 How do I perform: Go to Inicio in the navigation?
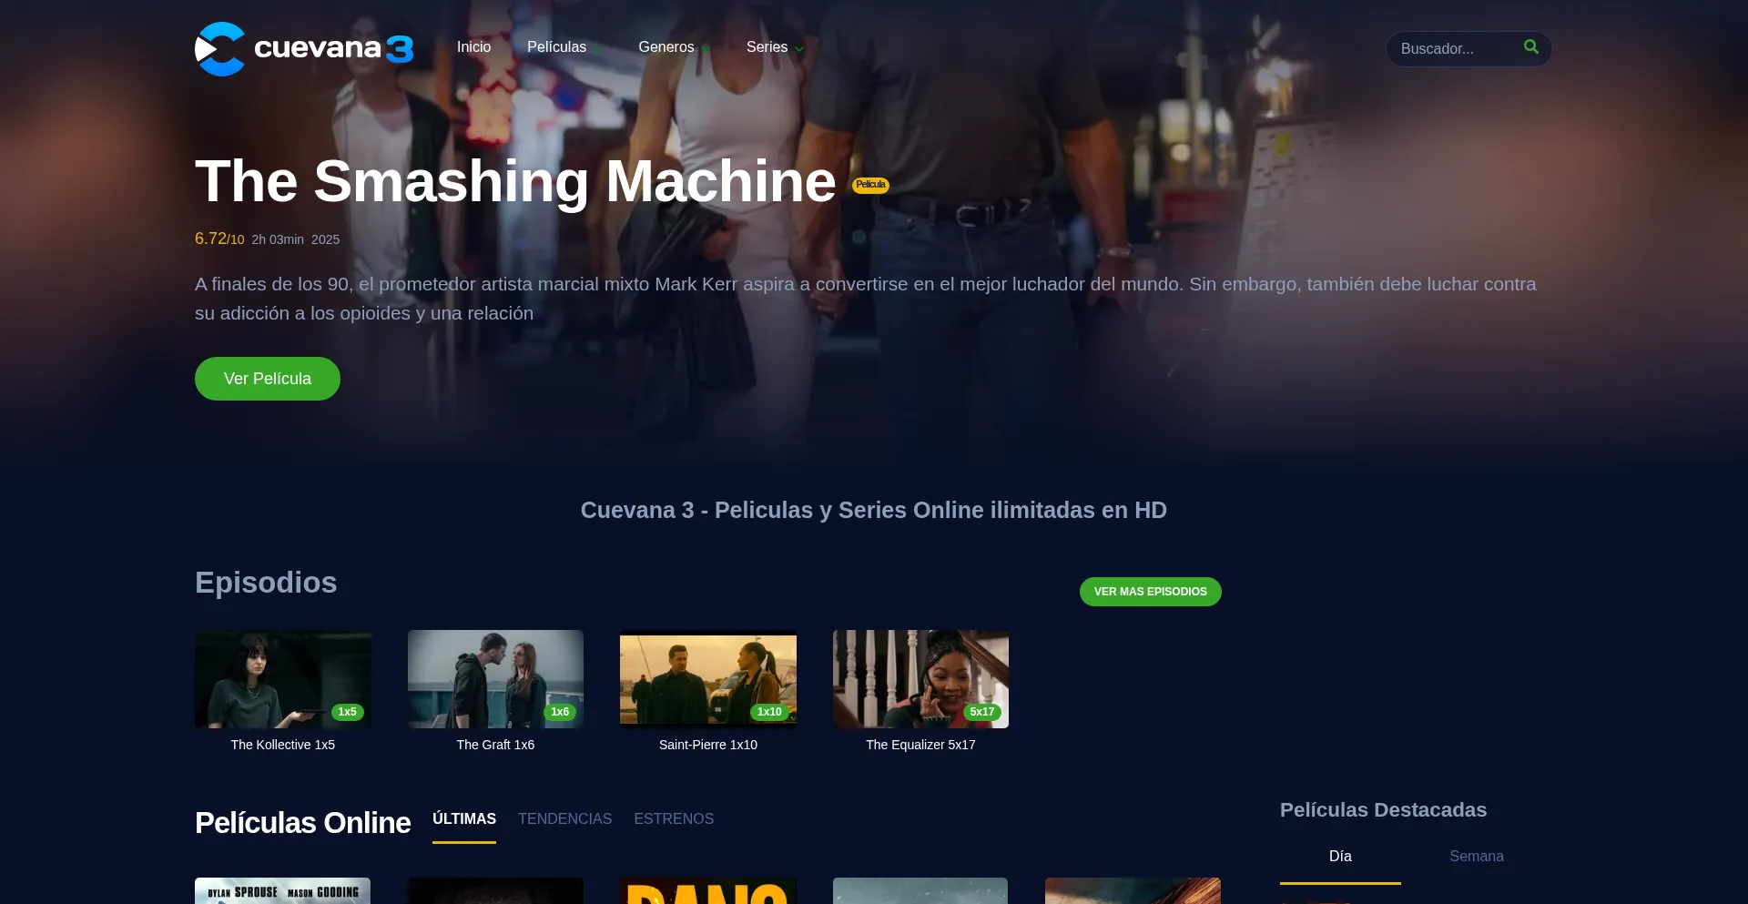tap(473, 47)
